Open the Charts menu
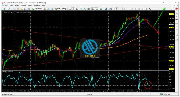The height and width of the screenshot is (97, 180). (23, 6)
